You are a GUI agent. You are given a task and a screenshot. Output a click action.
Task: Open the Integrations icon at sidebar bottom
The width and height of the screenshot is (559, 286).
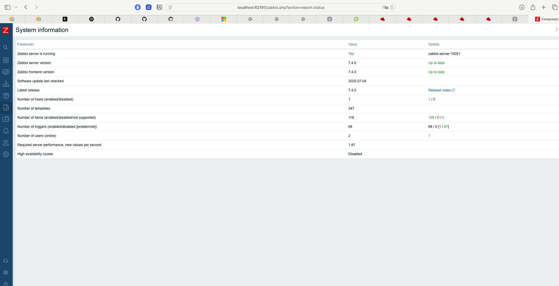[x=6, y=272]
